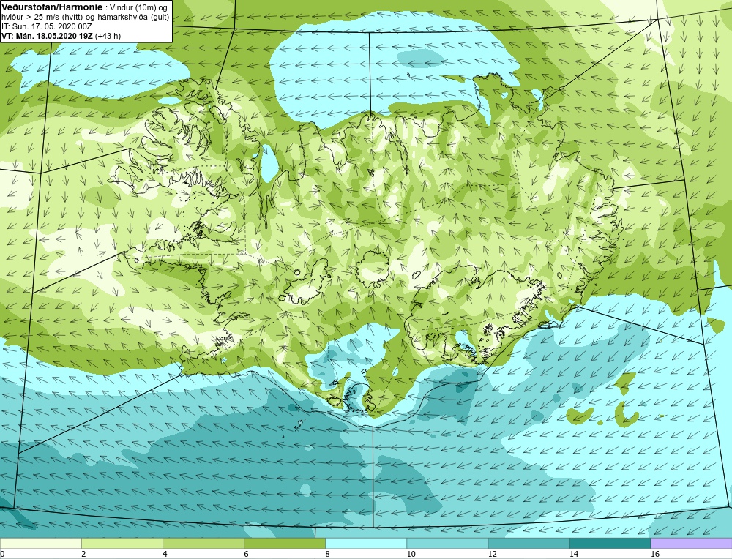Click the 8–10 m/s pale cyan legend swatch
Image resolution: width=732 pixels, height=559 pixels.
click(365, 543)
